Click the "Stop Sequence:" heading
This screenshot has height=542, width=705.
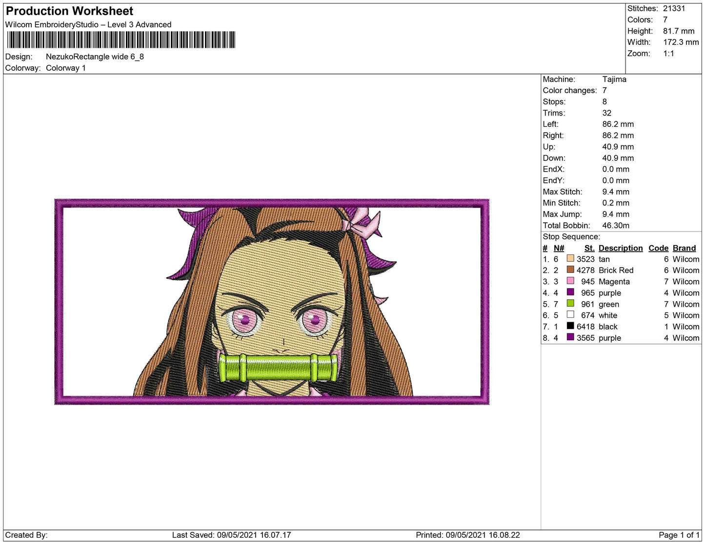pos(571,237)
